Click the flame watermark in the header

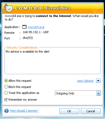(97, 8)
